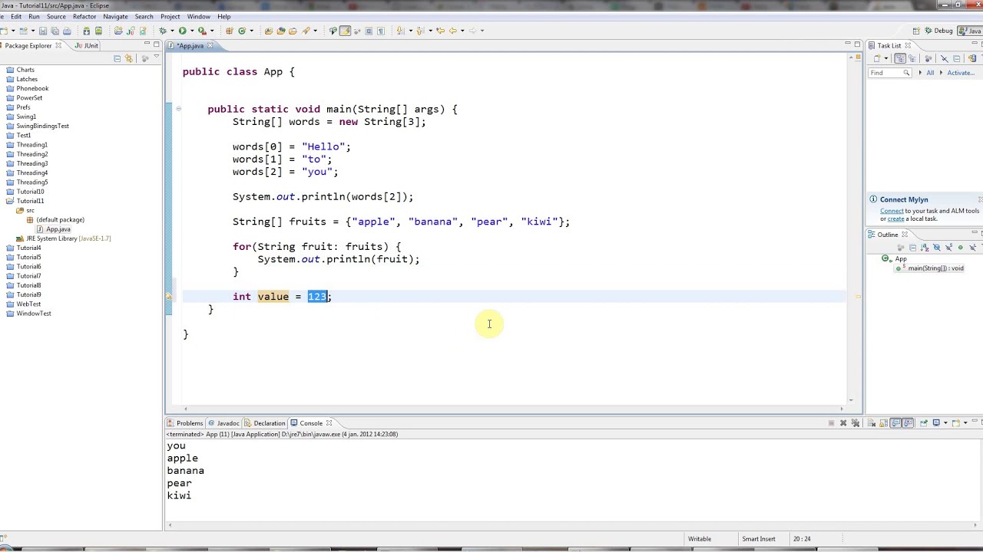Open the Navigate menu
This screenshot has height=552, width=983.
pos(115,16)
